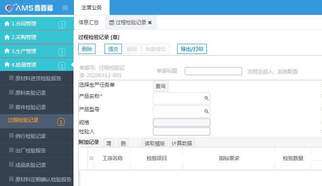Click the 读取模版 button
The width and height of the screenshot is (322, 186).
(155, 143)
